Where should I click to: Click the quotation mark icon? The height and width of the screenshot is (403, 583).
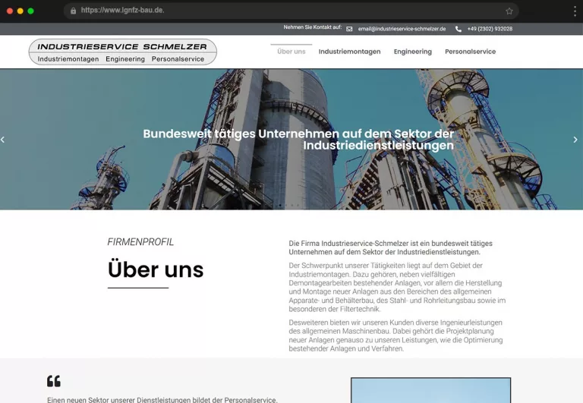click(x=53, y=381)
